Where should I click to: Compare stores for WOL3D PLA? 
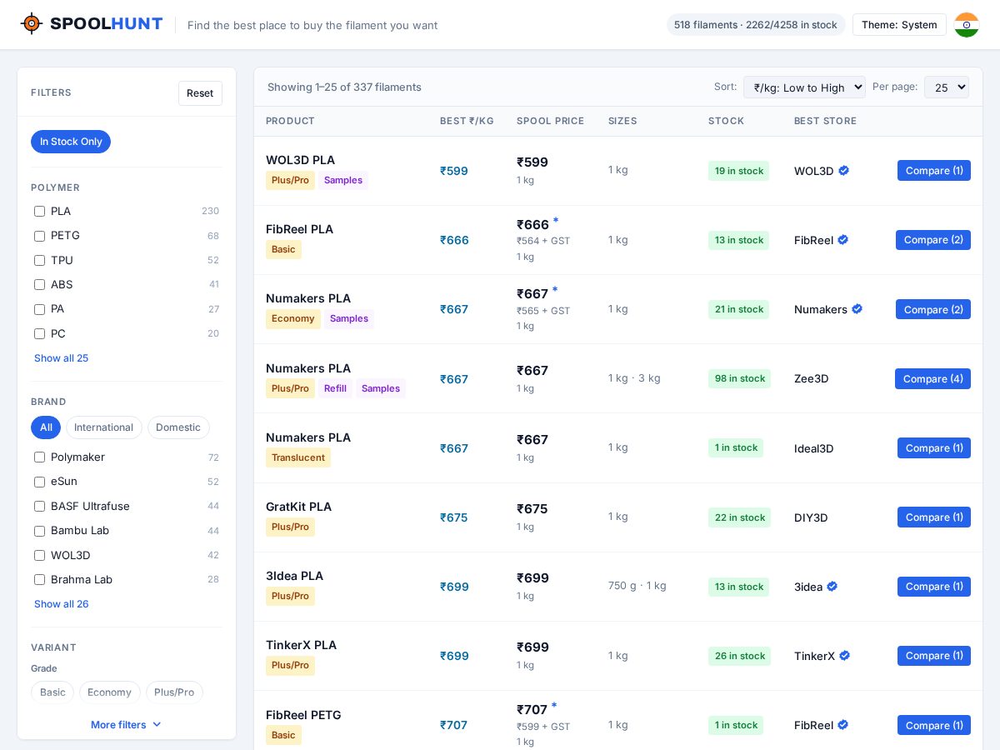tap(934, 171)
